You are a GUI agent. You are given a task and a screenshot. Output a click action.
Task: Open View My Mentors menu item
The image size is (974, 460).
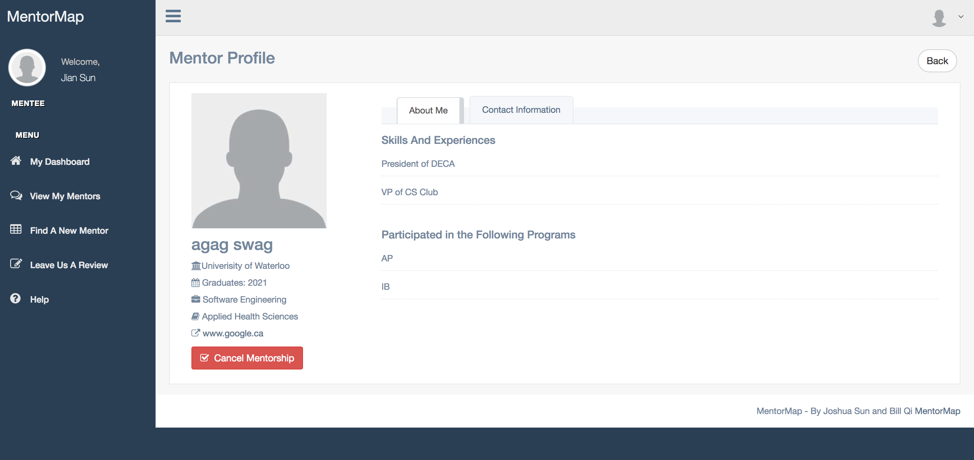tap(65, 196)
